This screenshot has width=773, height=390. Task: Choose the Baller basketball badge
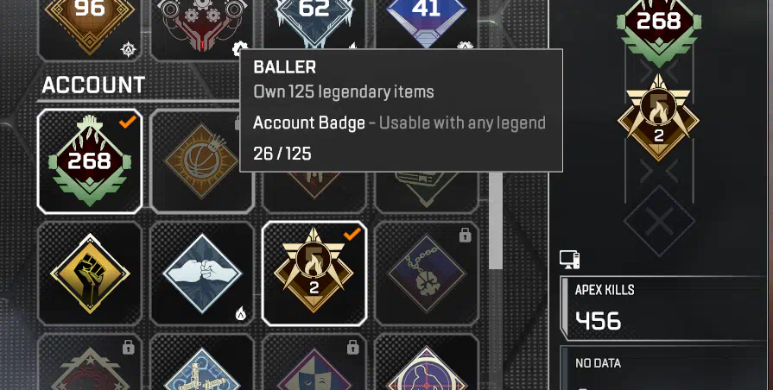[x=201, y=161]
